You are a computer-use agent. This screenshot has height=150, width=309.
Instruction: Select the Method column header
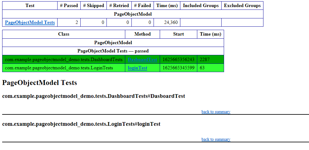(x=142, y=34)
